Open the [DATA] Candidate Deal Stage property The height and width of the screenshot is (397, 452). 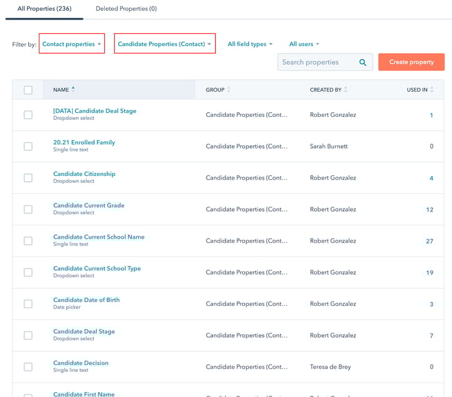tap(95, 111)
